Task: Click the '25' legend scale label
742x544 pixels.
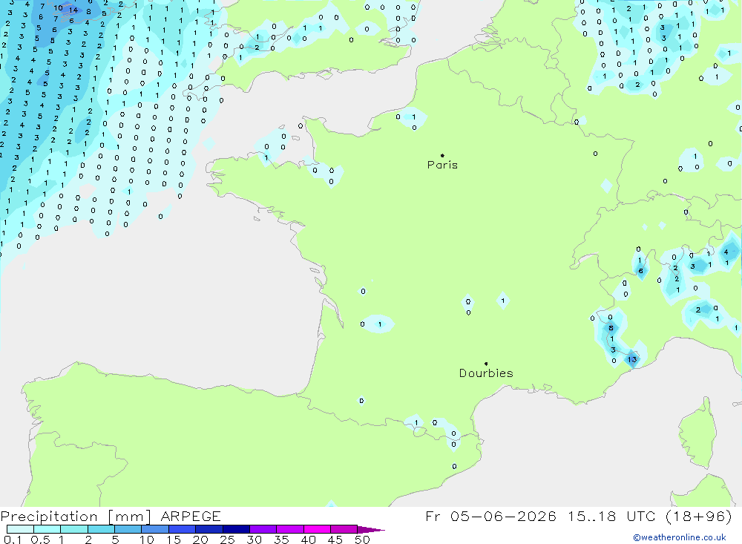Action: pyautogui.click(x=227, y=540)
